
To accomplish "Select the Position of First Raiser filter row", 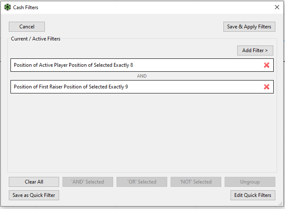I will point(142,87).
